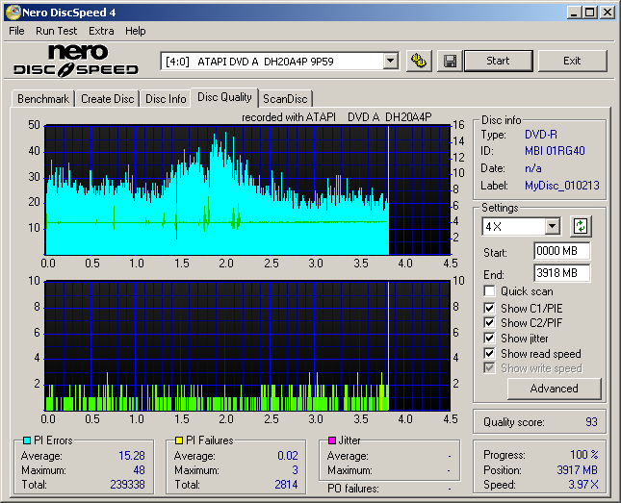Open the Extra menu

tap(101, 31)
